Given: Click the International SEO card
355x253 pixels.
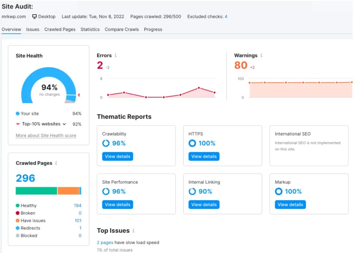Looking at the screenshot, I should [x=309, y=146].
